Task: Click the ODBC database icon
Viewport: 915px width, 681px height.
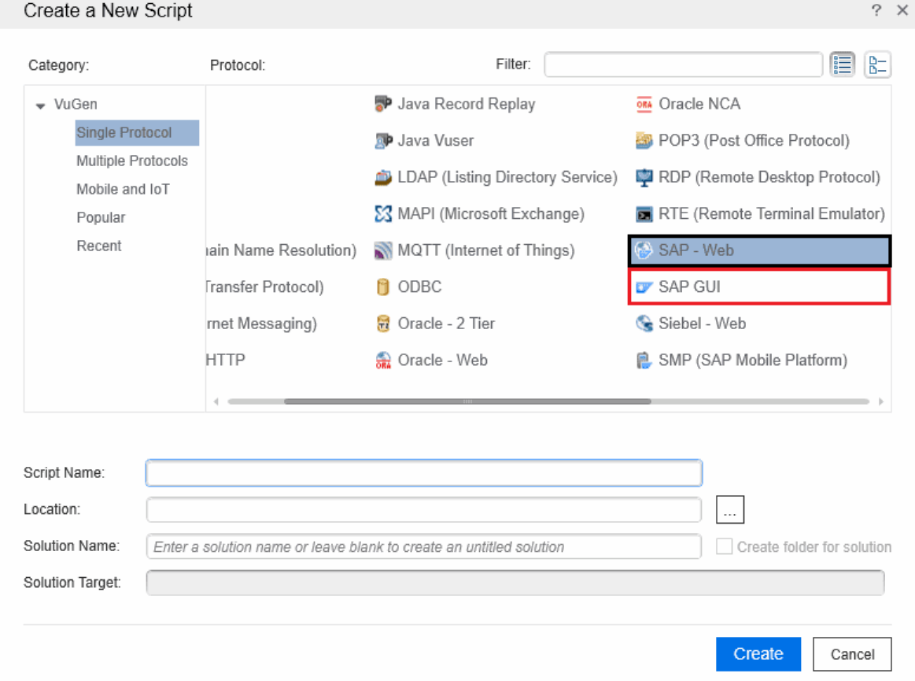Action: click(x=383, y=287)
